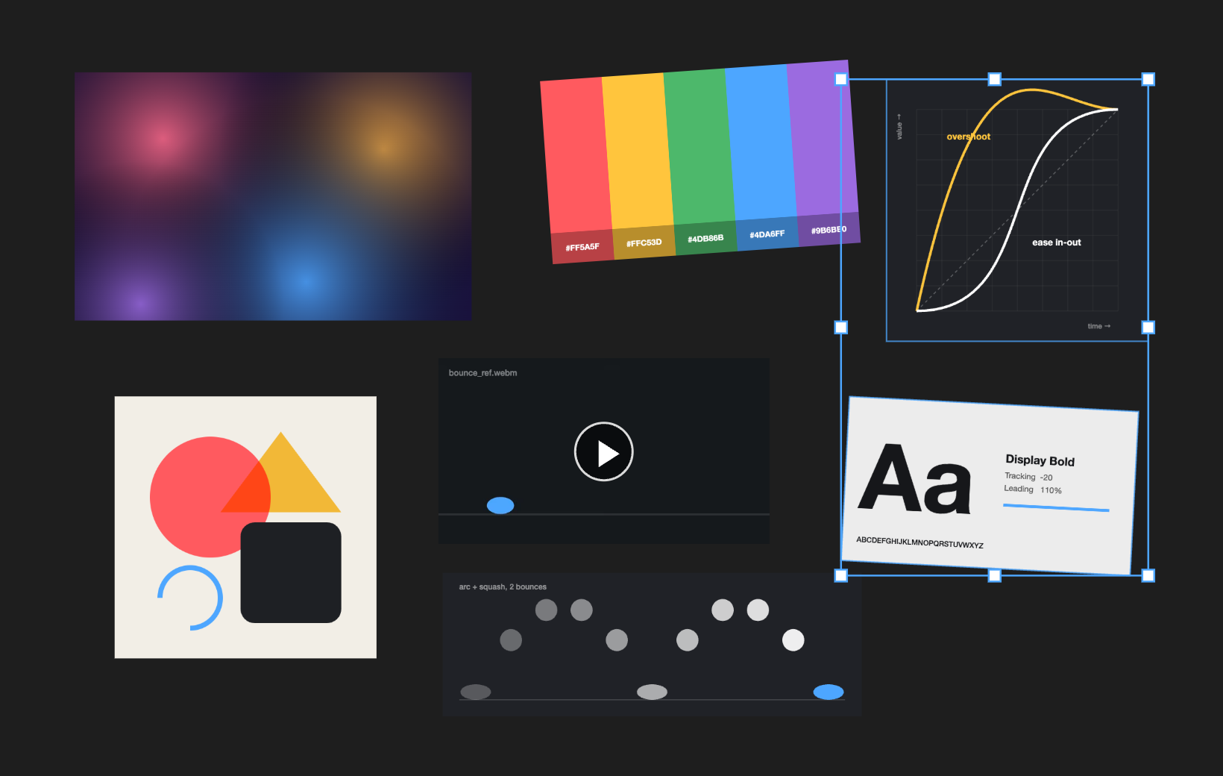
Task: Click the top-right selection handle
Action: click(1148, 79)
